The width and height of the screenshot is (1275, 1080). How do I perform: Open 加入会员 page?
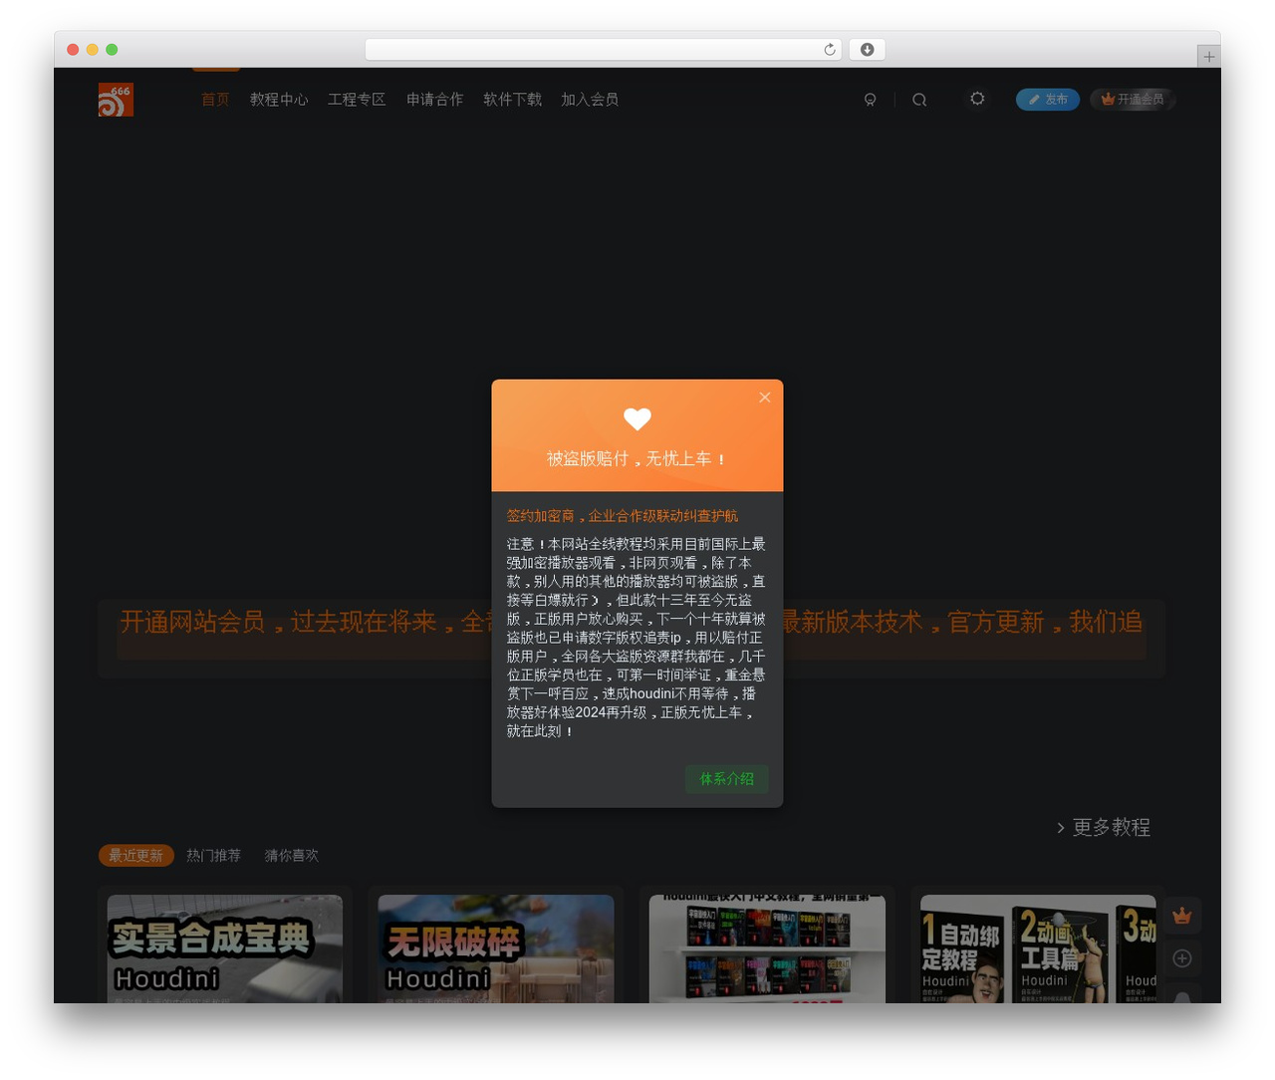point(590,100)
